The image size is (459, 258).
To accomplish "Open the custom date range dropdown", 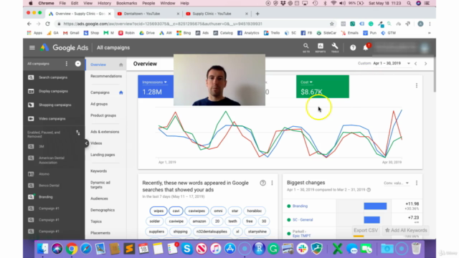I will click(392, 64).
